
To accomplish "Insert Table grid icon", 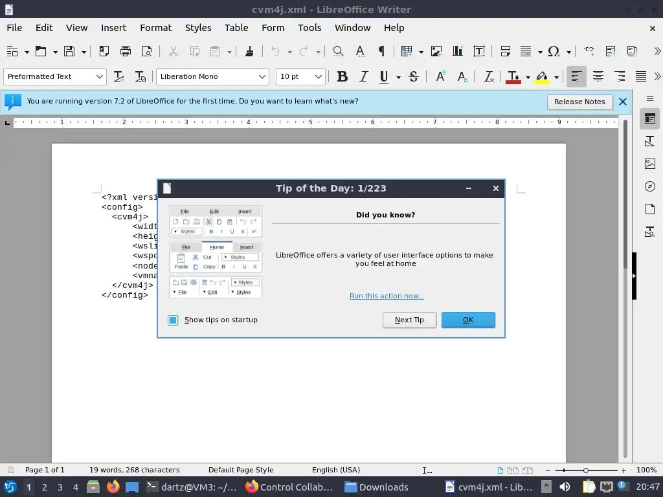I will [x=407, y=52].
